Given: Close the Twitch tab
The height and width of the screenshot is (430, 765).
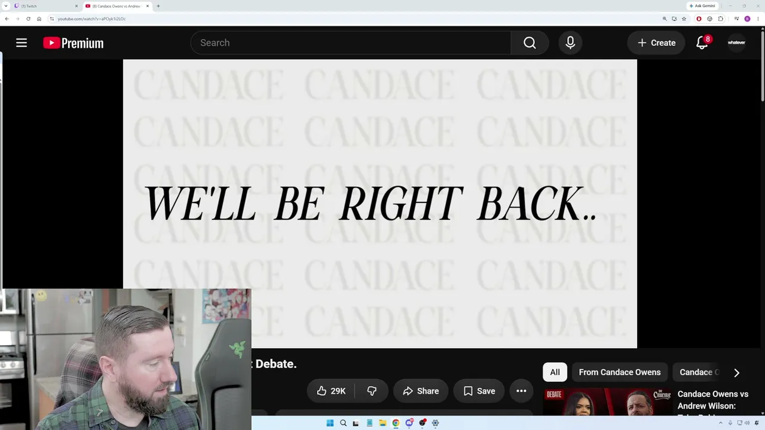Looking at the screenshot, I should pos(76,6).
